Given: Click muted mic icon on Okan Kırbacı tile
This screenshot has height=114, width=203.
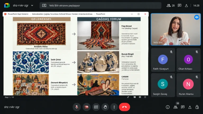Looking at the screenshot, I should [197, 52].
